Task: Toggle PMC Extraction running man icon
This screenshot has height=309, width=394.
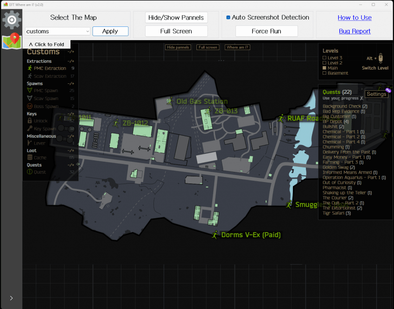Action: (30, 68)
